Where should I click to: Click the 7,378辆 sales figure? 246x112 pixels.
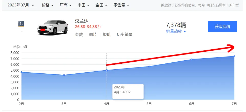click(176, 25)
